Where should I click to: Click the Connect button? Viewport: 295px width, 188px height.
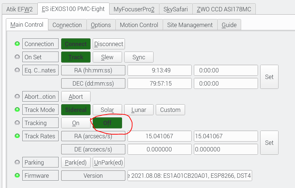[76, 44]
